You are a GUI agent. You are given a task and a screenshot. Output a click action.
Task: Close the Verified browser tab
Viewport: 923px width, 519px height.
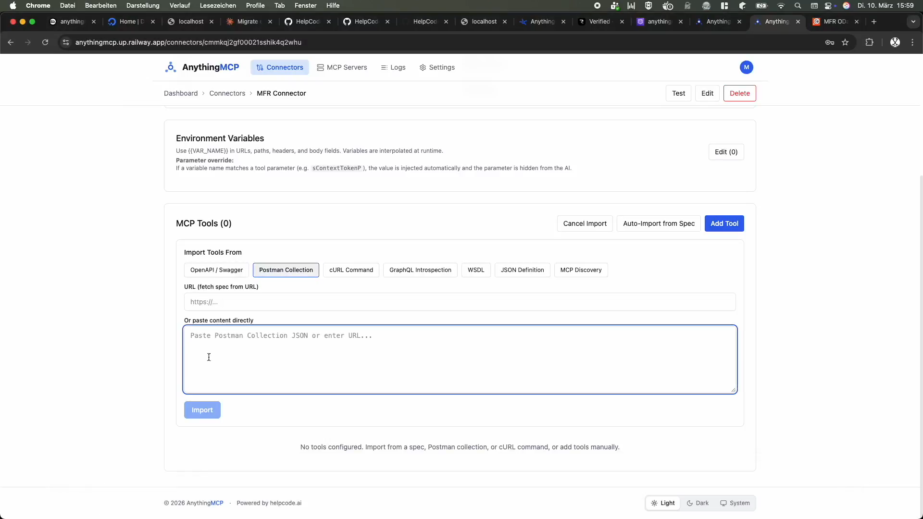click(x=622, y=22)
